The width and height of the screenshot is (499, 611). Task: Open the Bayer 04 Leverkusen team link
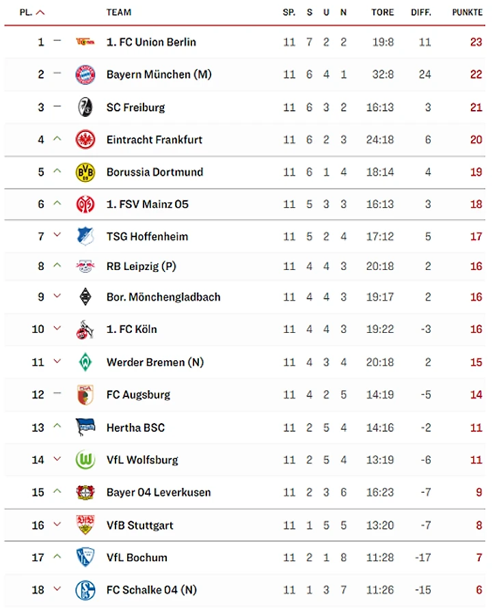click(159, 492)
